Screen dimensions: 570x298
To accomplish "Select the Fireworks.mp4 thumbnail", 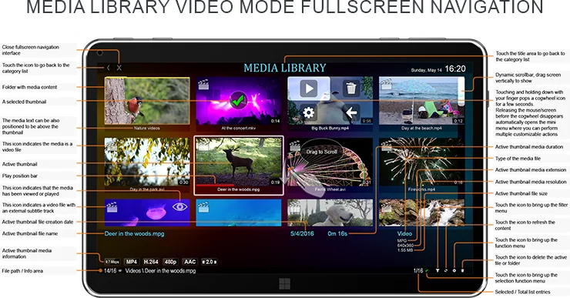I will pos(421,162).
